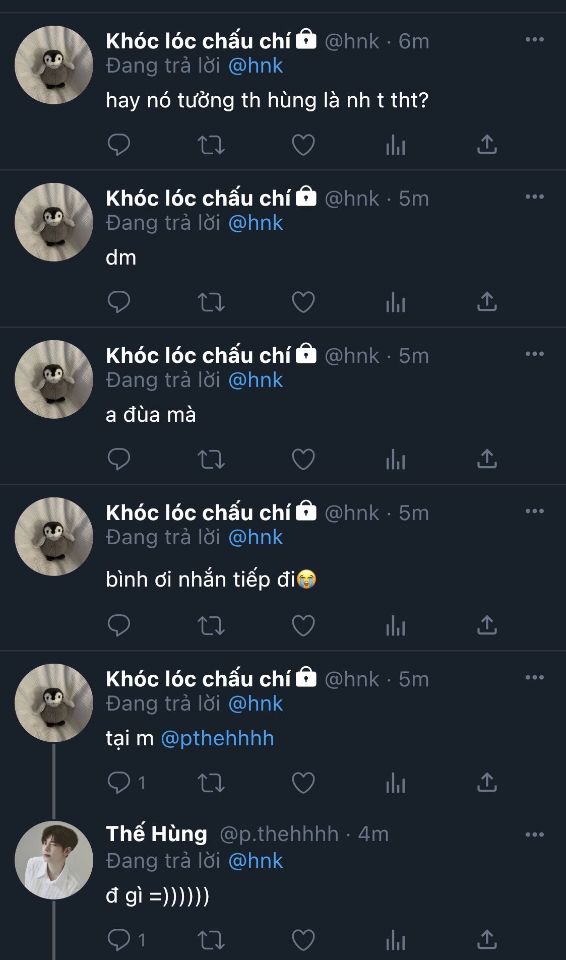Open more options on Thế Hùng's tweet
This screenshot has height=960, width=566.
pyautogui.click(x=534, y=835)
